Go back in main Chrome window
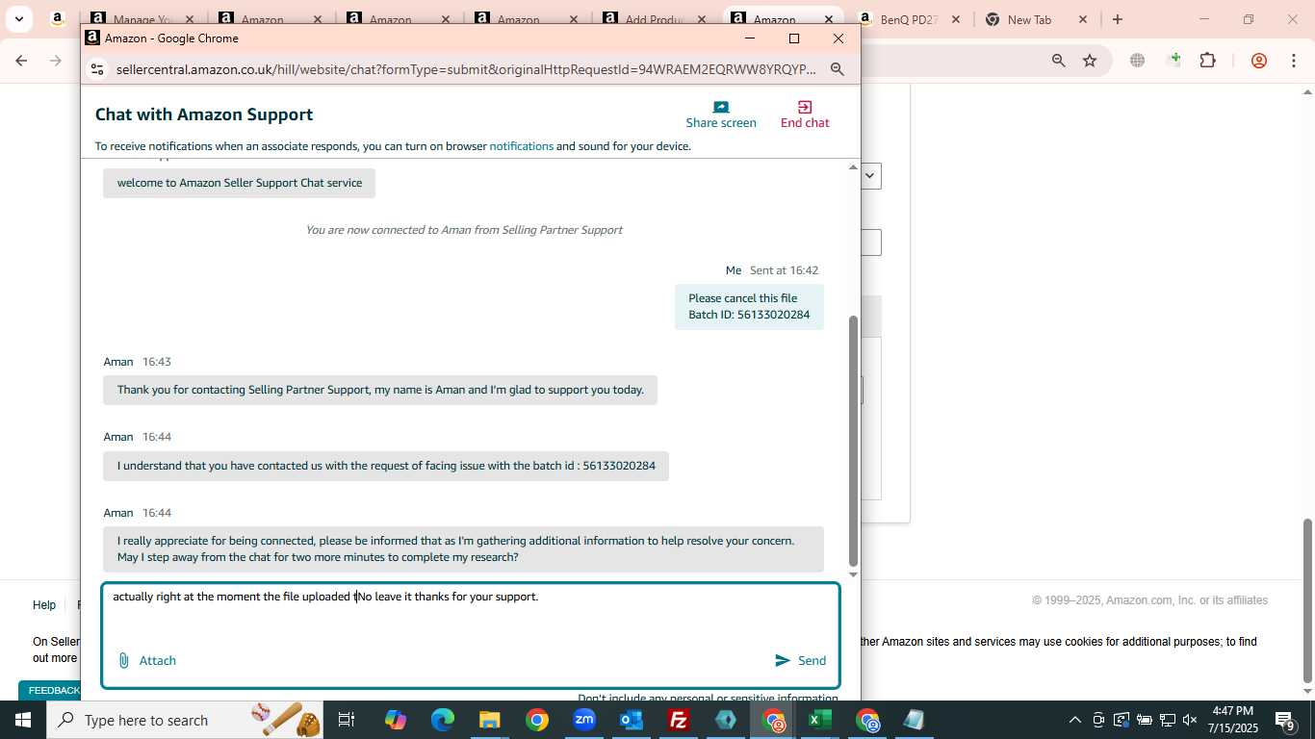The image size is (1315, 739). pos(21,61)
